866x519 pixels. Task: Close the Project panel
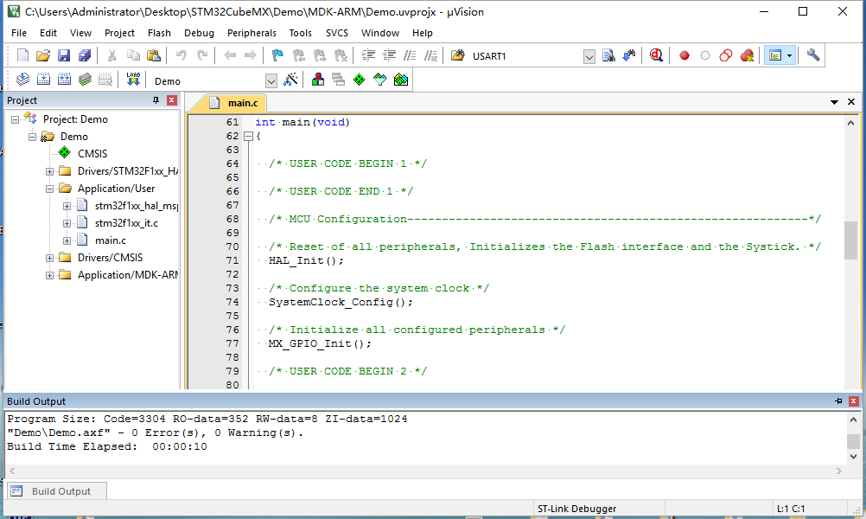coord(172,100)
